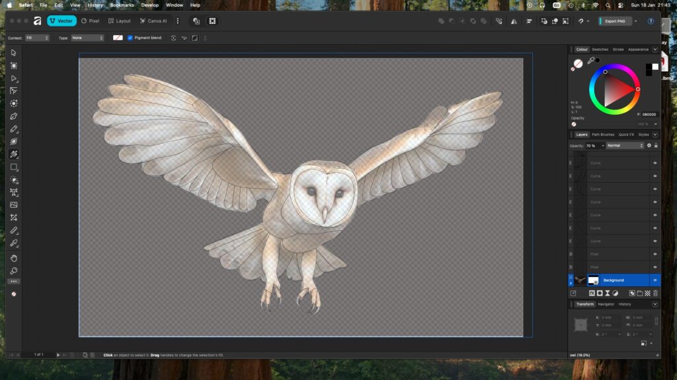The width and height of the screenshot is (677, 380).
Task: Choose the Rectangle shape tool
Action: point(13,167)
